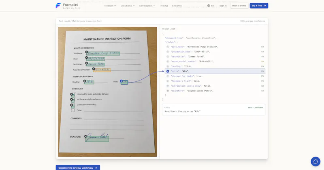Click the "document_type" line in JSON
This screenshot has width=324, height=170.
click(x=190, y=38)
